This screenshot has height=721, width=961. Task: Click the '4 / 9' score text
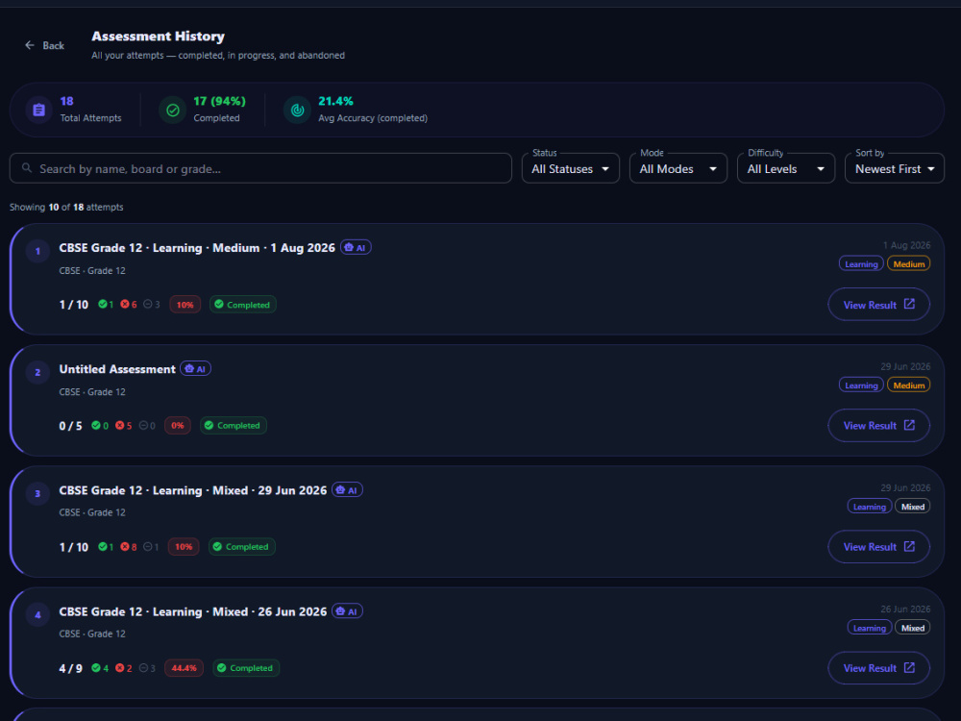(x=70, y=668)
